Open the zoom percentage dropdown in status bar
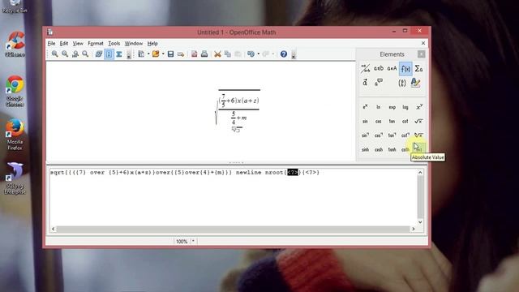519x292 pixels. coord(193,241)
